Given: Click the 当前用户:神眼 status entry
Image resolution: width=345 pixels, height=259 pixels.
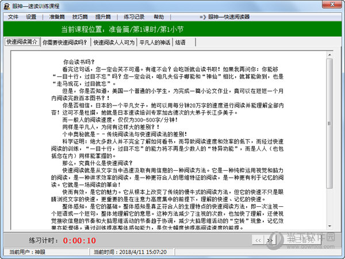Looking at the screenshot, I should (x=27, y=252).
